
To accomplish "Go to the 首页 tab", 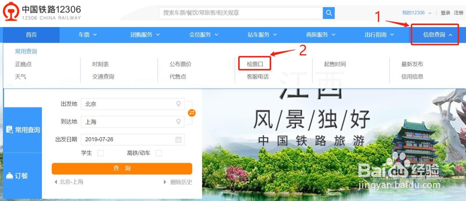I will point(31,35).
